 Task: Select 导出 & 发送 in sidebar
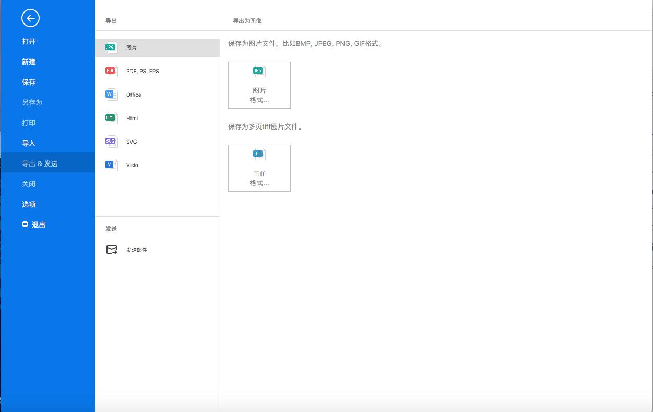[x=40, y=164]
